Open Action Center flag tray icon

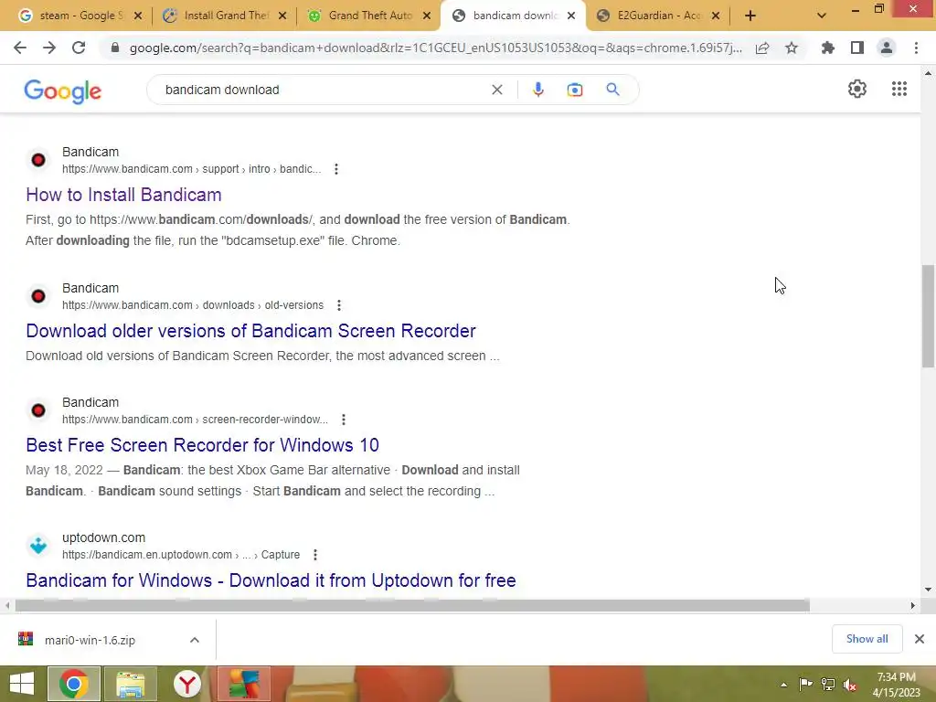(805, 684)
